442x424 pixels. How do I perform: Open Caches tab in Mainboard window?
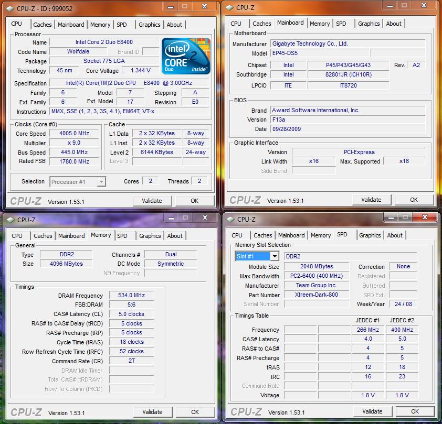(x=261, y=24)
